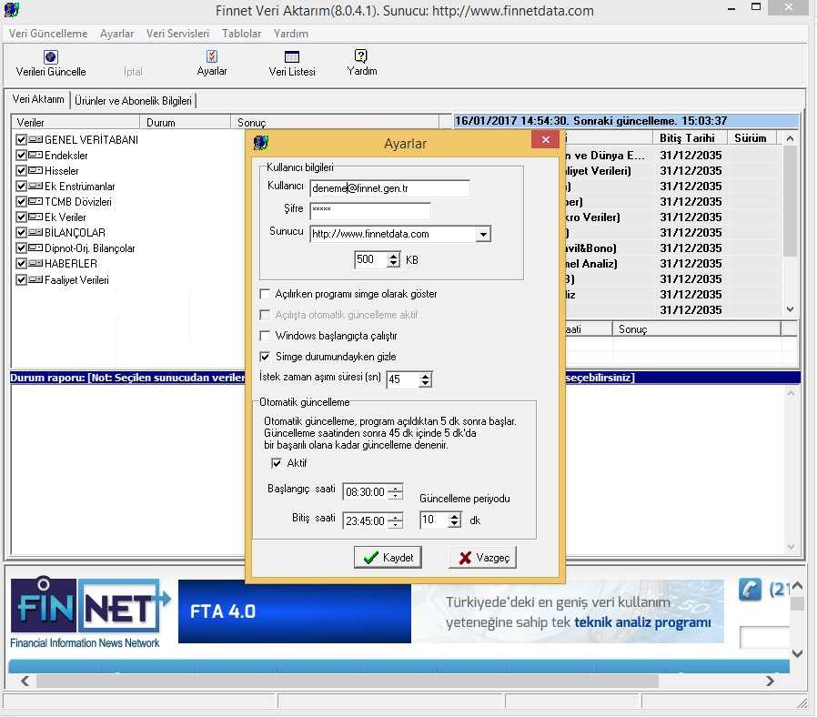This screenshot has width=817, height=717.
Task: Click Veriler column header
Action: point(76,123)
